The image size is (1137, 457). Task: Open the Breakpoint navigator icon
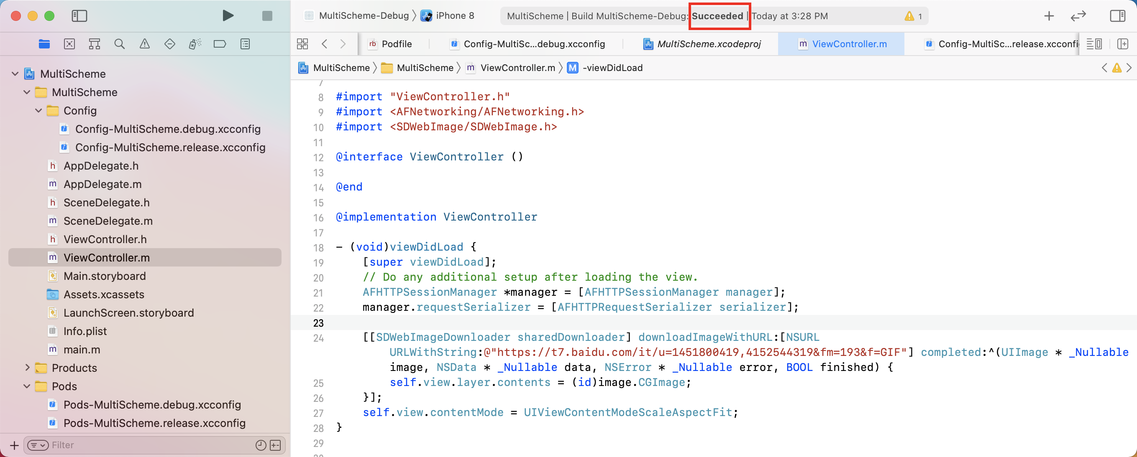pos(220,43)
